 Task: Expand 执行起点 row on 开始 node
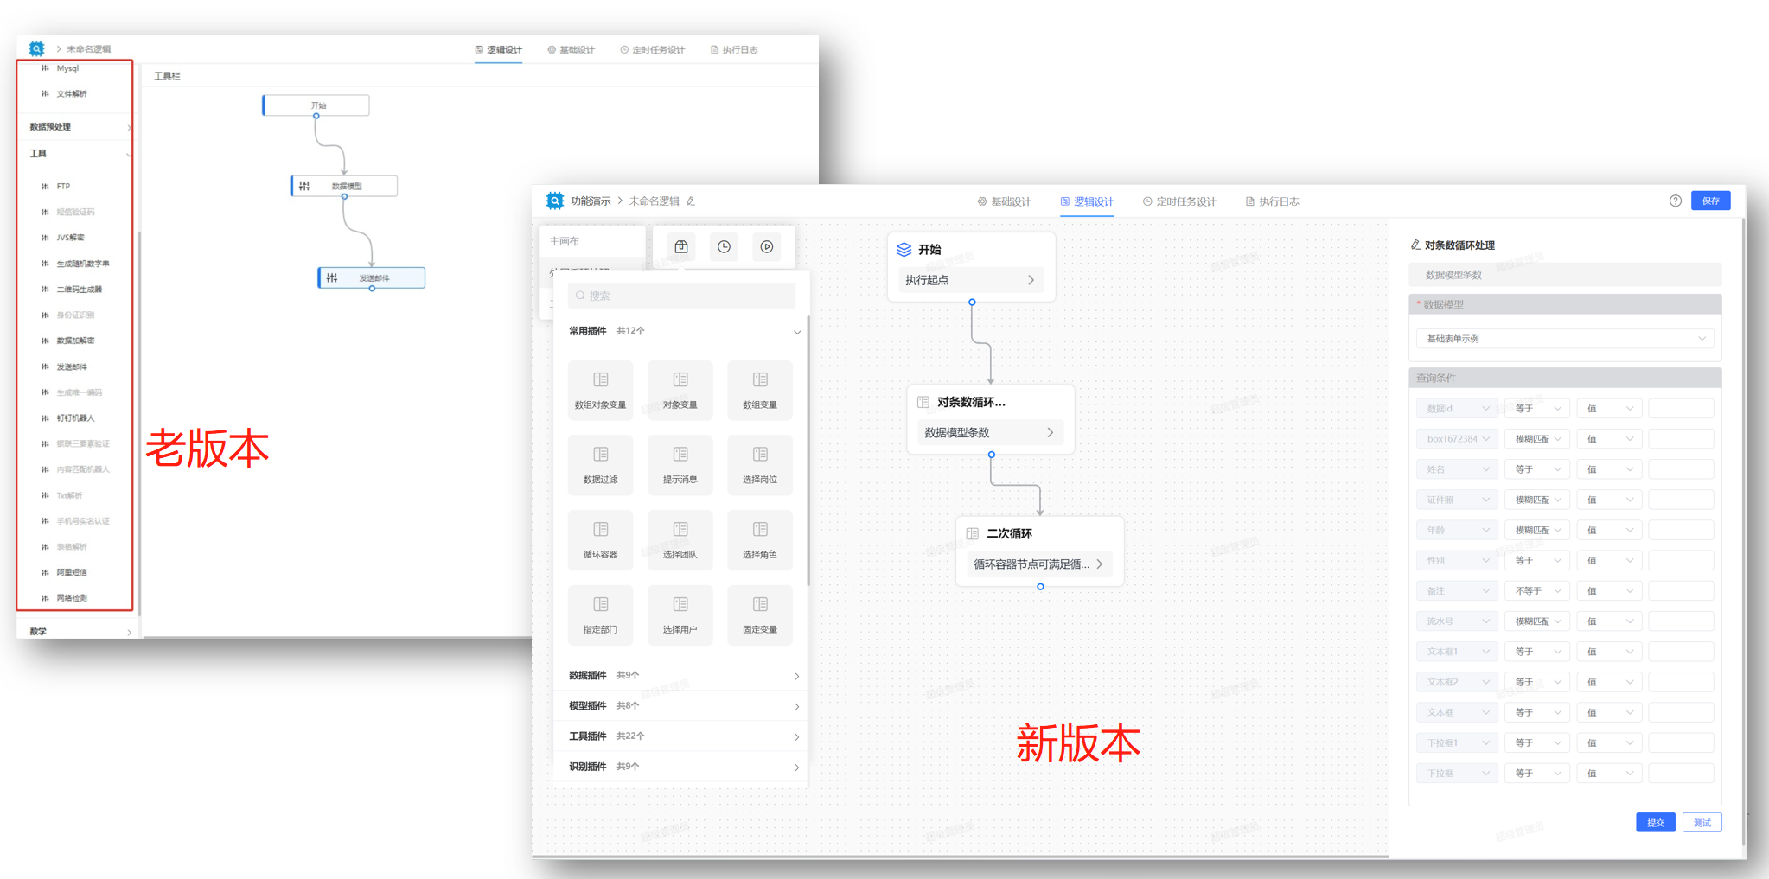pos(971,280)
